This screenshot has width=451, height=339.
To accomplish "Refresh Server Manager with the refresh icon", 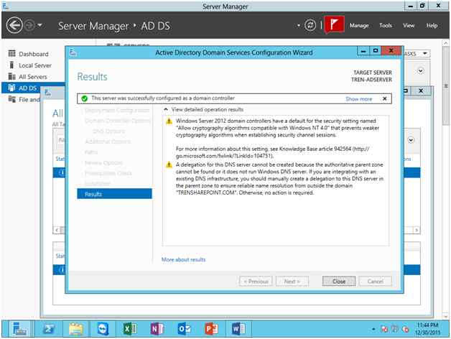I will click(310, 25).
